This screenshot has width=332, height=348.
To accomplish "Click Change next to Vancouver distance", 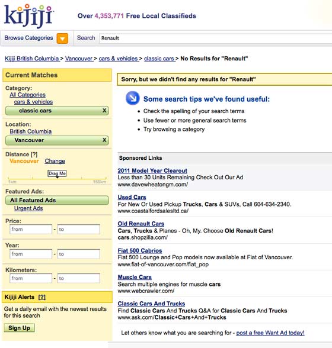I will [55, 161].
